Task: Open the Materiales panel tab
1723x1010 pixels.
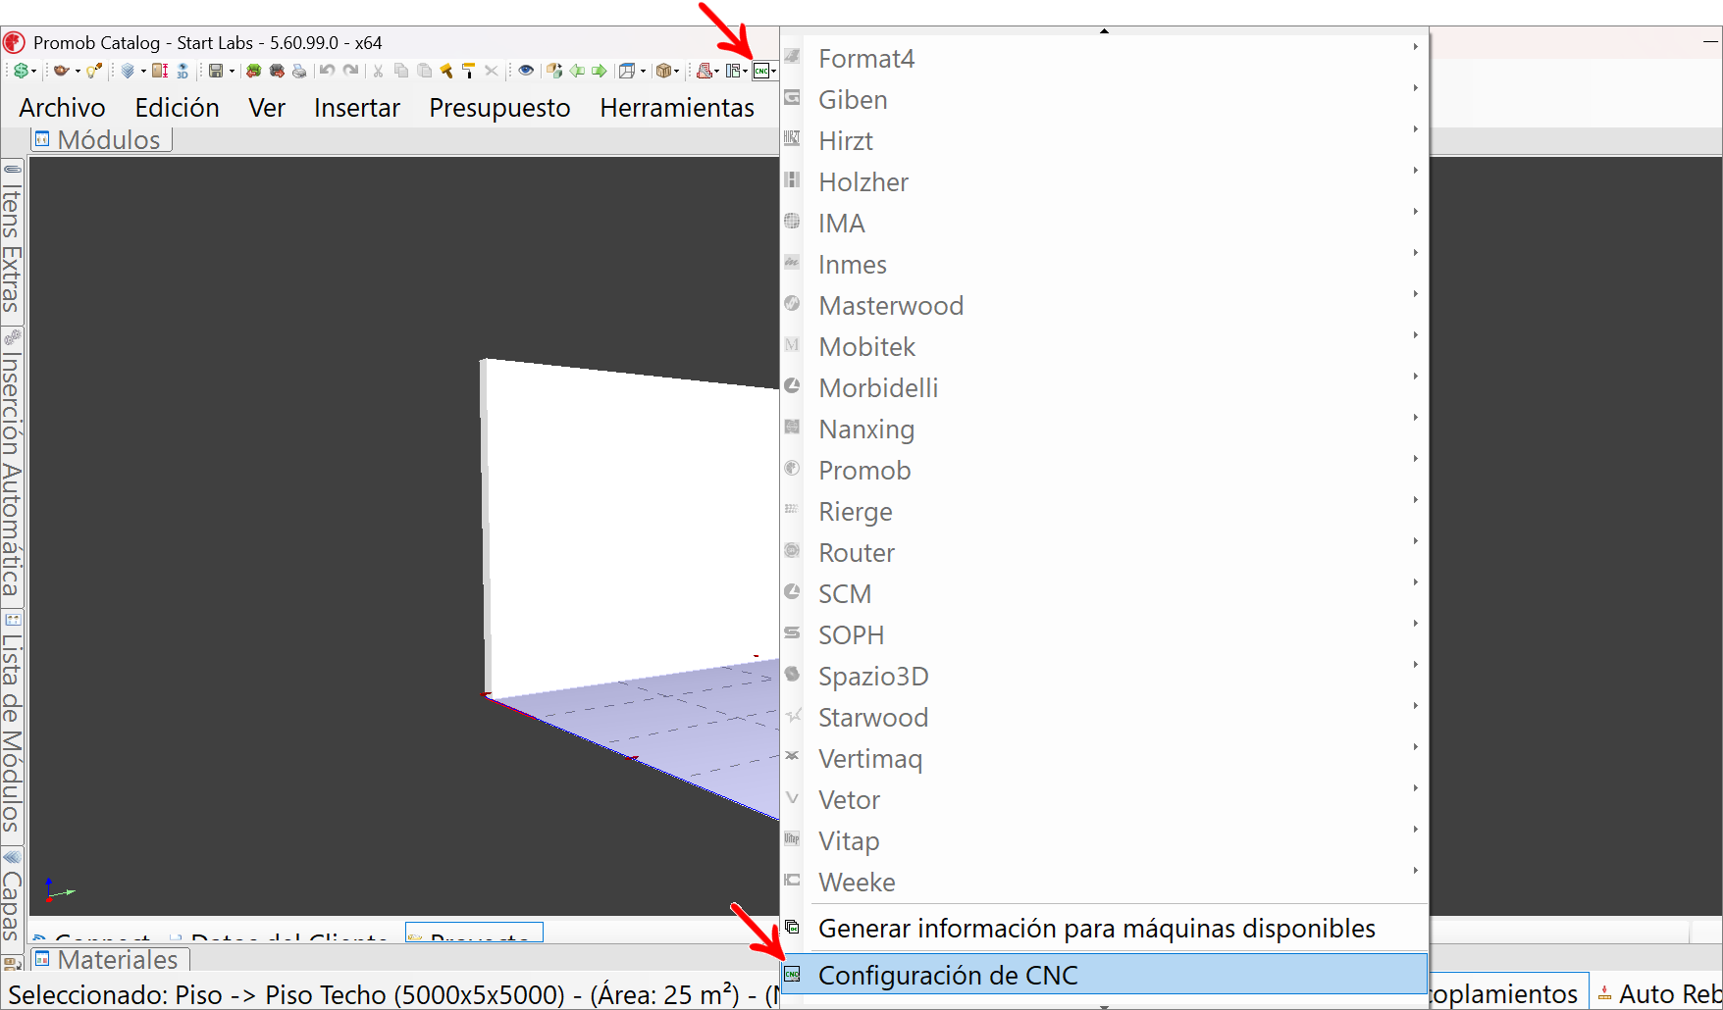Action: point(110,959)
